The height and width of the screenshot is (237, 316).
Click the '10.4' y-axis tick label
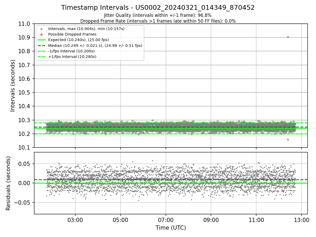point(24,106)
